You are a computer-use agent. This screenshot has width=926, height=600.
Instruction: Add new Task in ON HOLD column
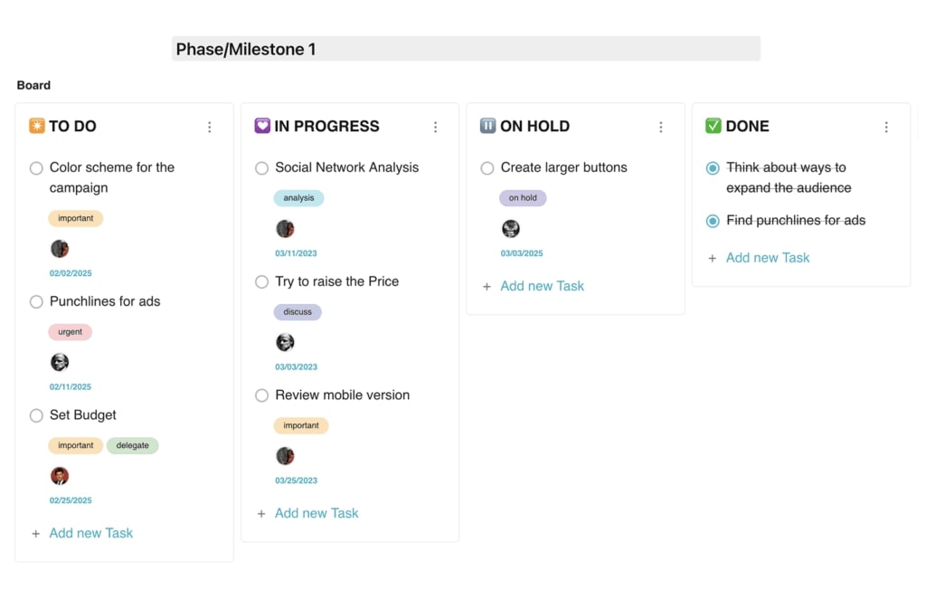(542, 286)
